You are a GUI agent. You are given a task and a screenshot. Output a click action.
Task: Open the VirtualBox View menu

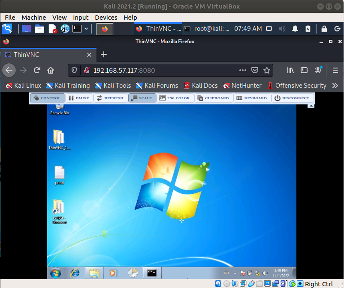[x=60, y=18]
